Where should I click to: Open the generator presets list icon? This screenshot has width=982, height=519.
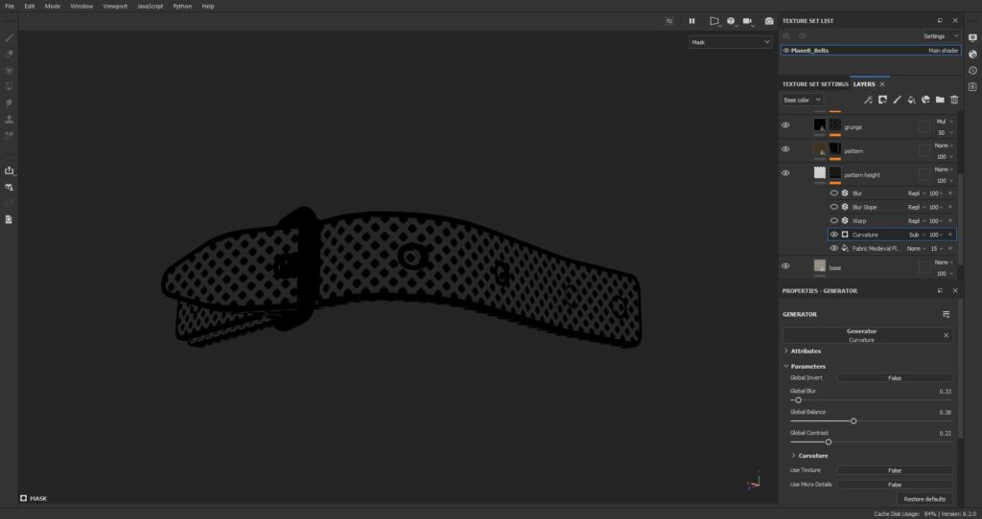pos(947,314)
